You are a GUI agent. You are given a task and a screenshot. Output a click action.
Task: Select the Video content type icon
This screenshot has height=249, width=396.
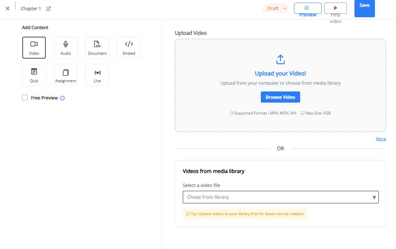click(34, 48)
